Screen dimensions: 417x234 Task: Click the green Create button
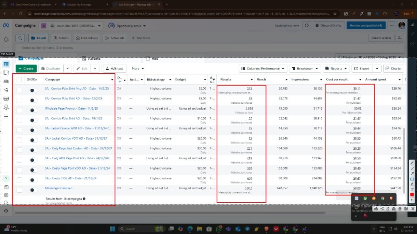coord(26,69)
